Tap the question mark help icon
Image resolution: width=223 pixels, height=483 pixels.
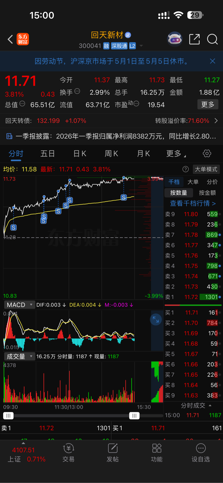[x=186, y=169]
